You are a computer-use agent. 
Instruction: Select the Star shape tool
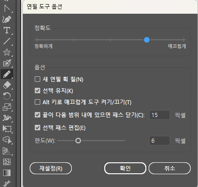click(7, 52)
